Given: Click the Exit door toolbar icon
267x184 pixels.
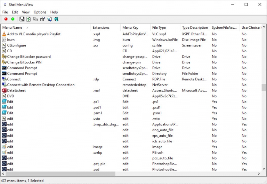Looking at the screenshot, I should pyautogui.click(x=56, y=19).
